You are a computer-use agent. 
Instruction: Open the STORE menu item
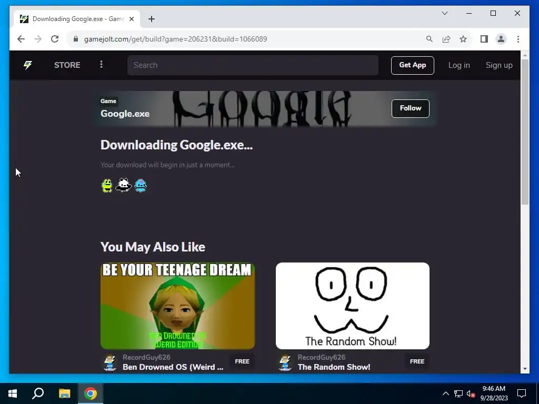(x=67, y=65)
